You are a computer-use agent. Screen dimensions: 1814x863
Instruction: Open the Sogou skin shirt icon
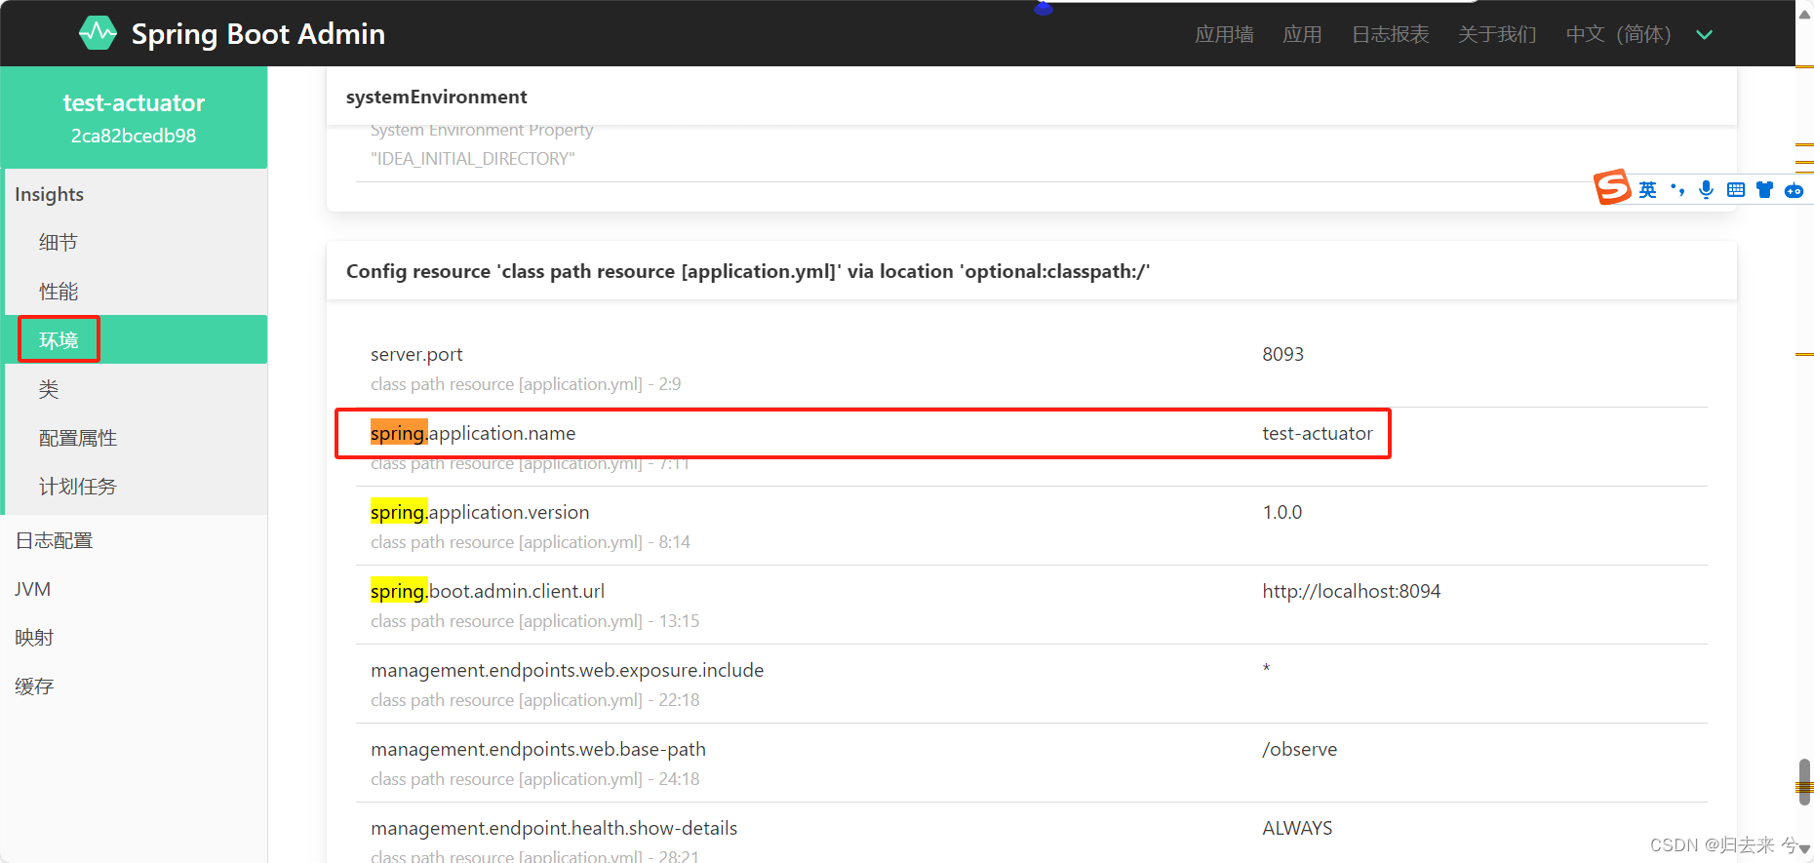tap(1764, 190)
